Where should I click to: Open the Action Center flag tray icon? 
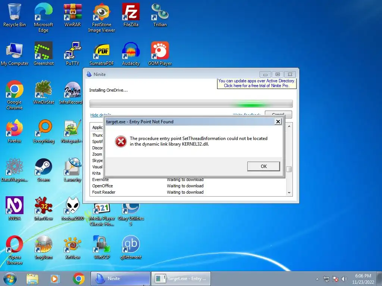[335, 279]
